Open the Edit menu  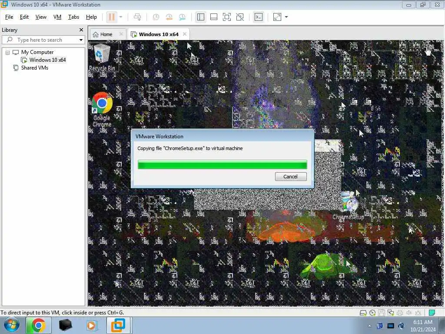(x=24, y=17)
